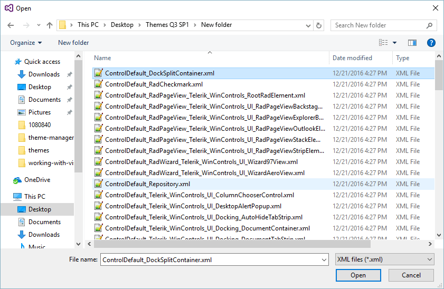Sort files by Type column

tap(402, 58)
